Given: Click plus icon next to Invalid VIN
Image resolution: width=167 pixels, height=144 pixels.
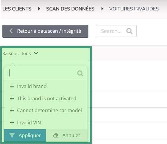Looking at the screenshot, I should 12,123.
